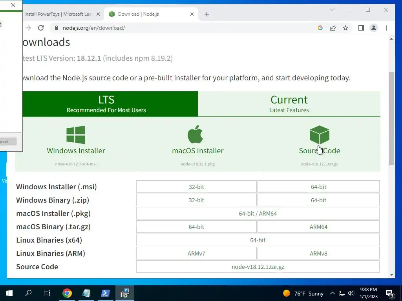Select the Download | Node.js tab
This screenshot has height=301, width=402.
click(151, 14)
